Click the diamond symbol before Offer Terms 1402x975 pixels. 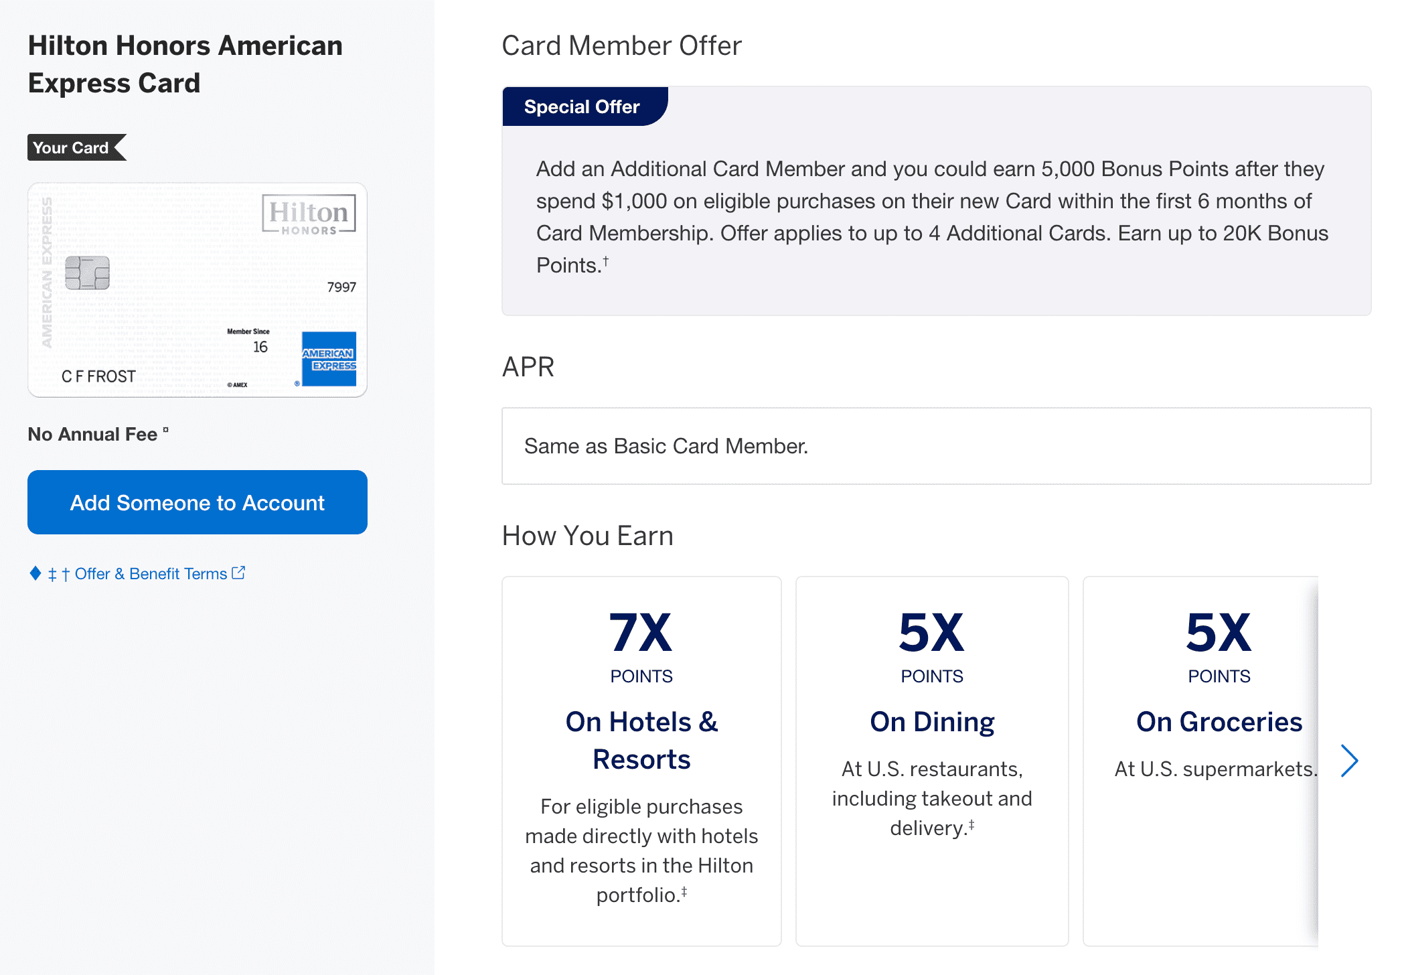(35, 573)
